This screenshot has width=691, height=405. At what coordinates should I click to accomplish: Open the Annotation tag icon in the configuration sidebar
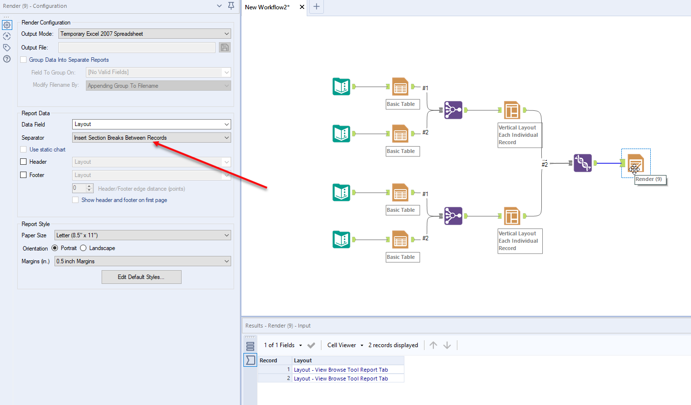tap(6, 48)
